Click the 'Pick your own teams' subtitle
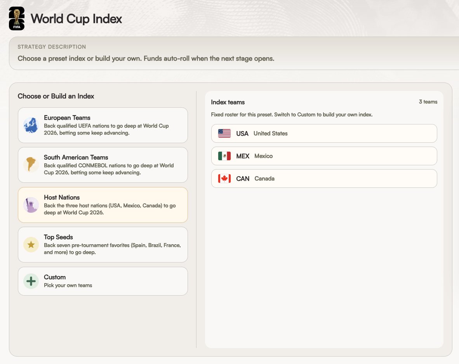 (x=68, y=285)
